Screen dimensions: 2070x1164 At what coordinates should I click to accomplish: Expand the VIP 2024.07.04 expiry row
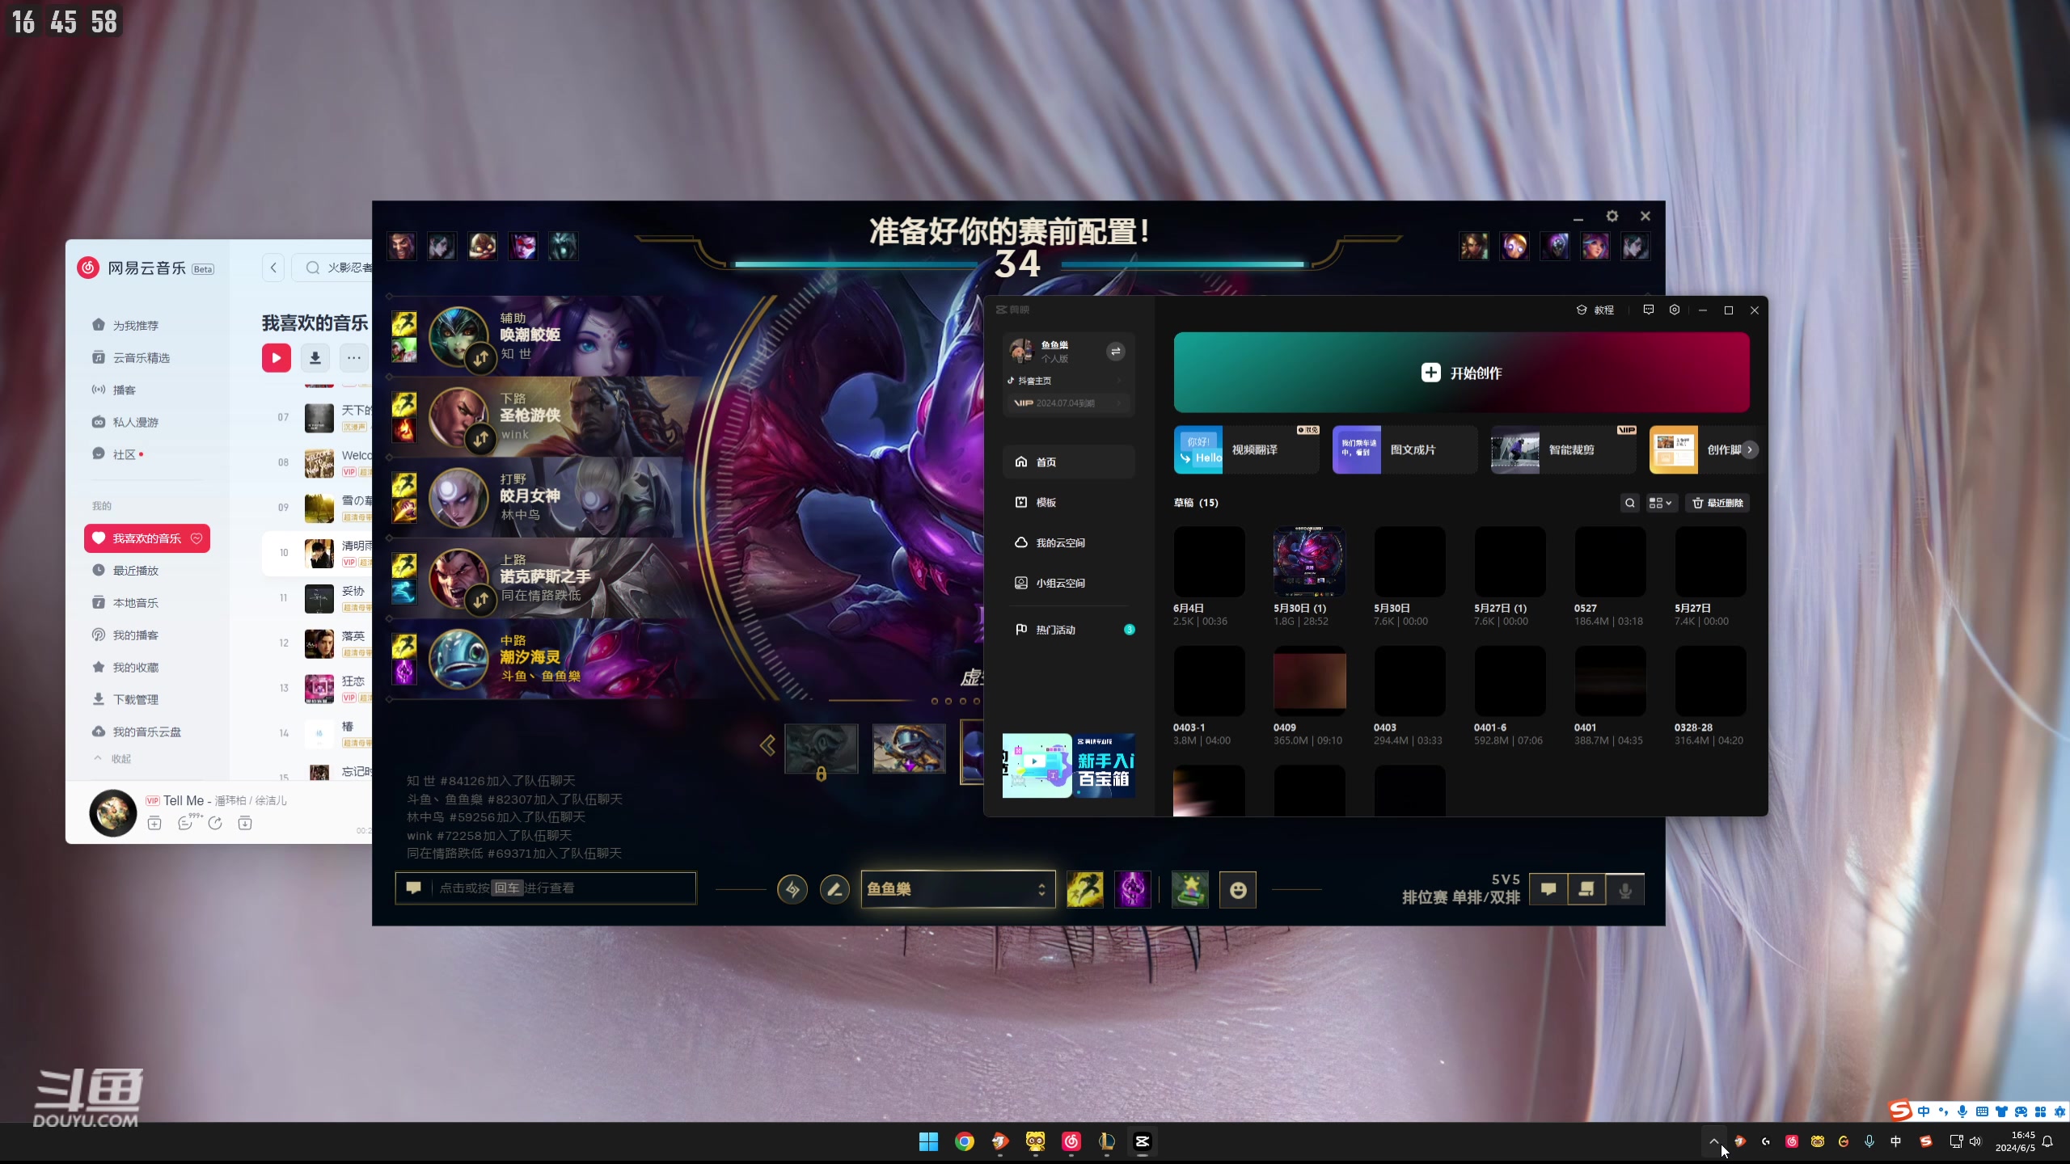[x=1069, y=403]
